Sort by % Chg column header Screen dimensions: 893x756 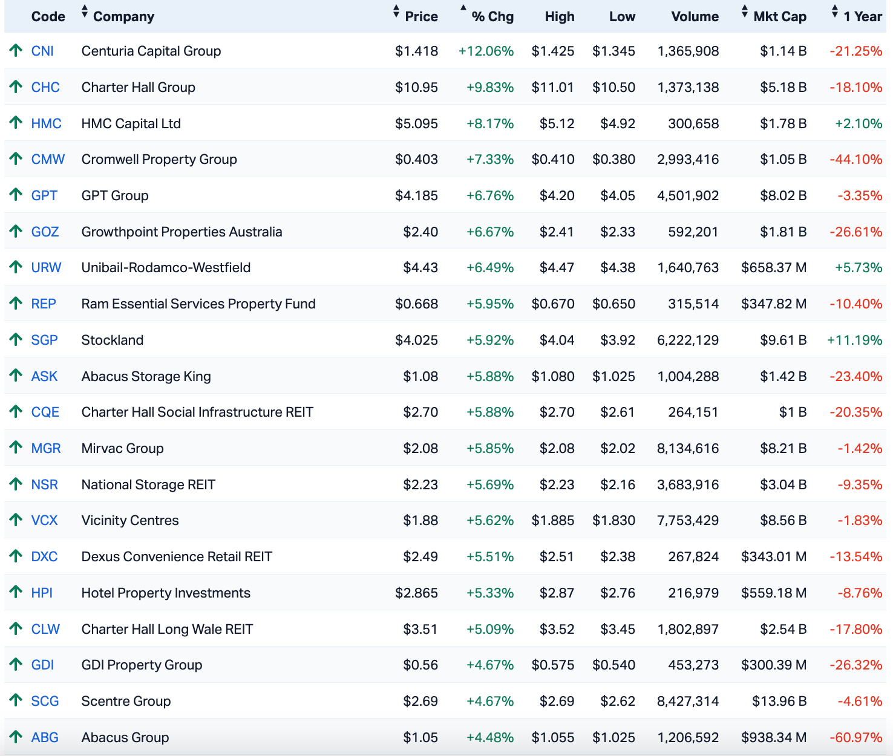point(487,16)
